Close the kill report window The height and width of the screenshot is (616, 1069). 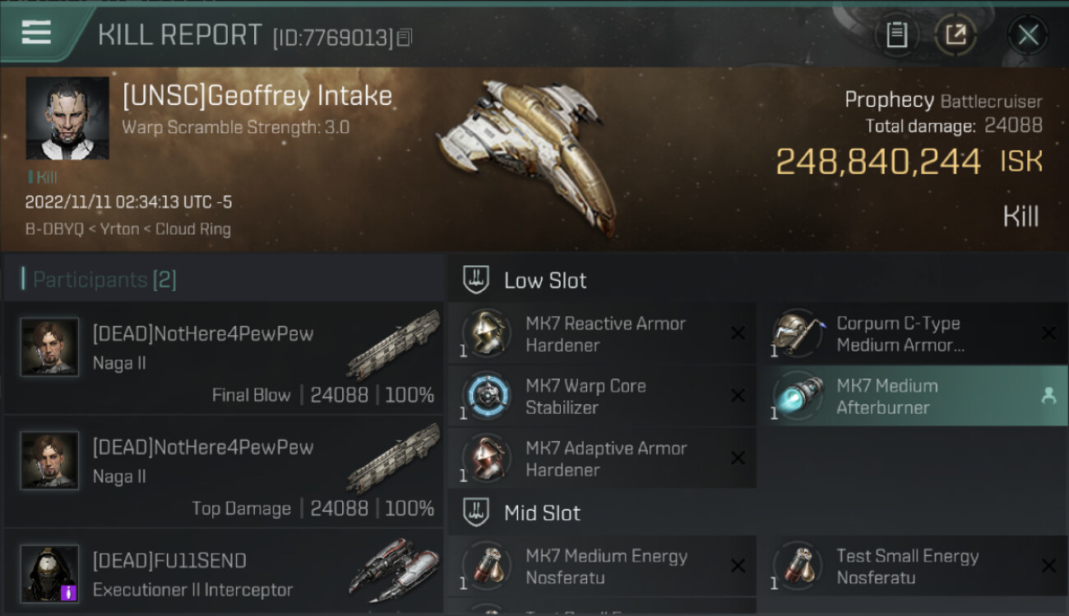point(1027,34)
